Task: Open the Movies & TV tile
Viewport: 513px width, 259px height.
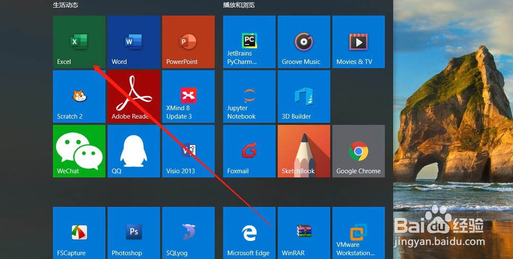Action: [359, 42]
